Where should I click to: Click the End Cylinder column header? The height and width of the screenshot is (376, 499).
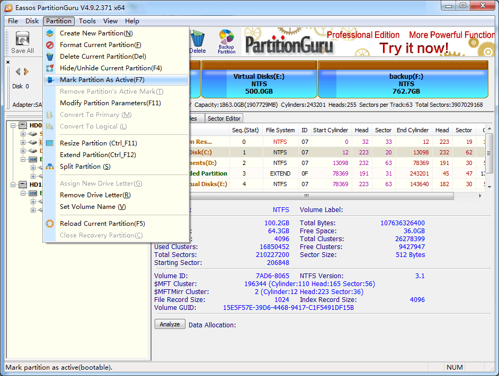click(x=413, y=130)
